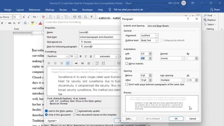Click ribbon Numbering list icon
This screenshot has height=126, width=224.
[x=58, y=17]
